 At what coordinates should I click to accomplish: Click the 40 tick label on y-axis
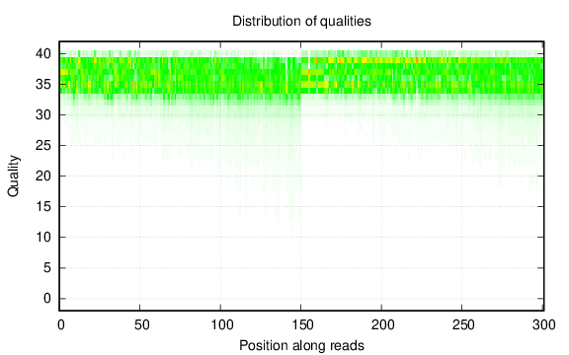tap(43, 54)
